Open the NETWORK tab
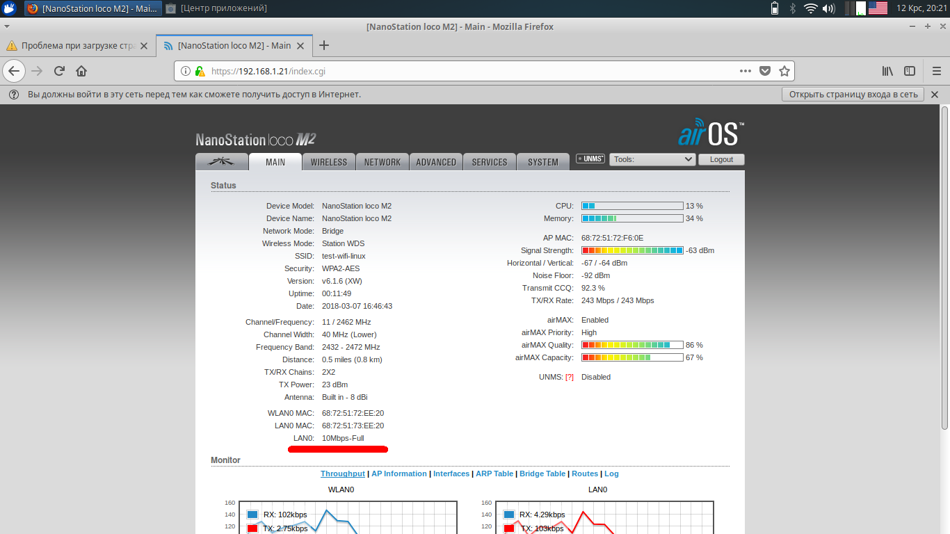 [383, 162]
